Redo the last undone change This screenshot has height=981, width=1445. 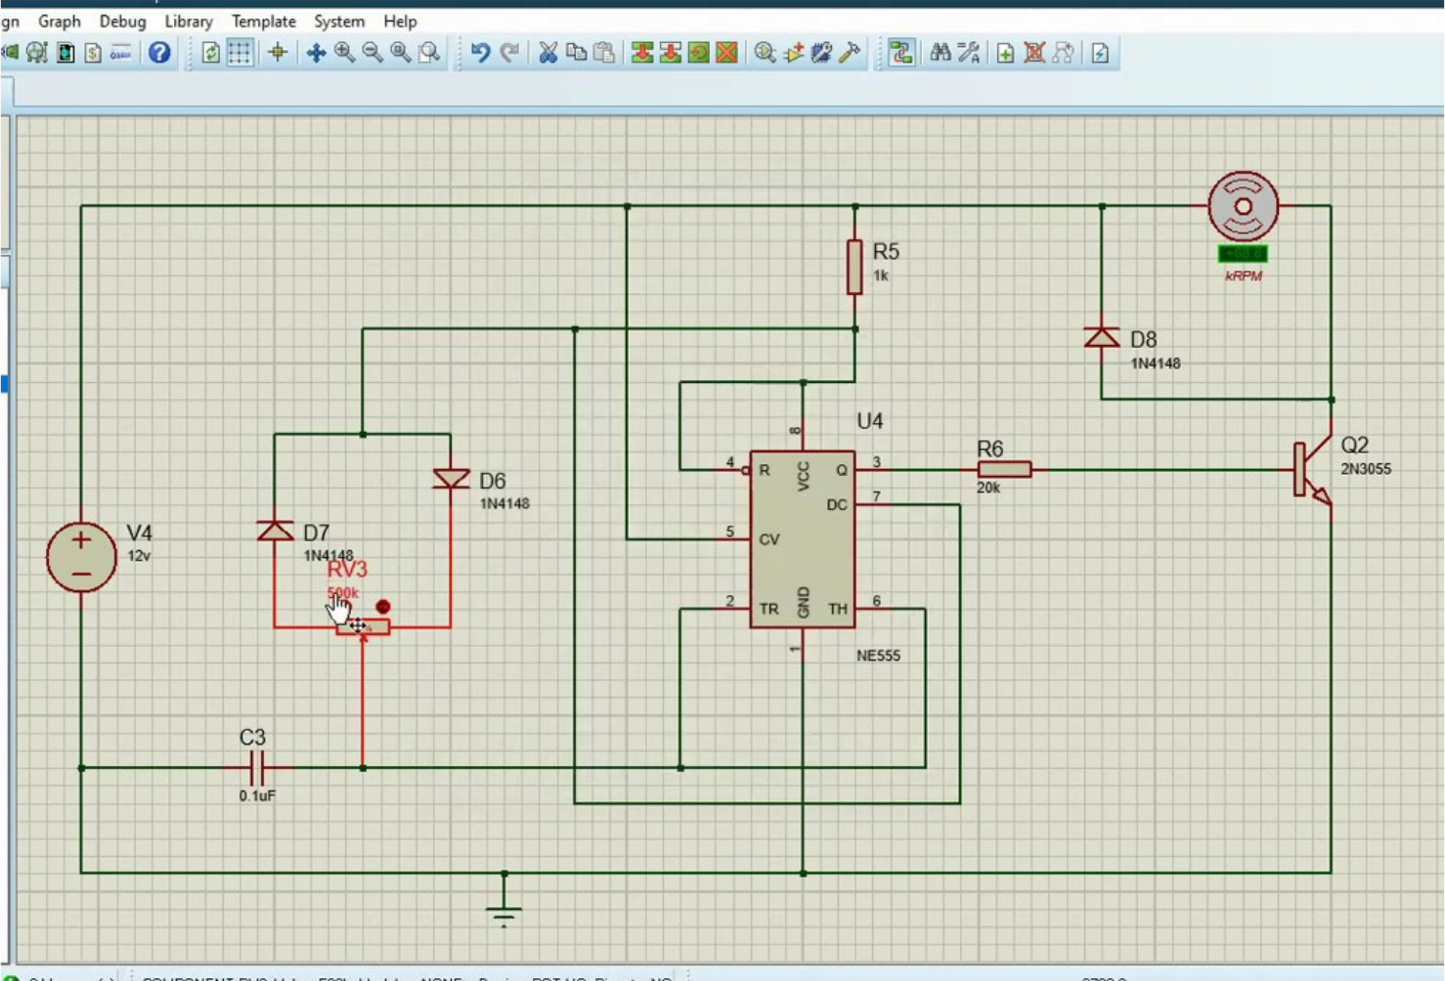[x=509, y=53]
